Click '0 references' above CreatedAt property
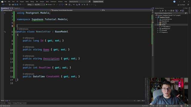 (28, 74)
